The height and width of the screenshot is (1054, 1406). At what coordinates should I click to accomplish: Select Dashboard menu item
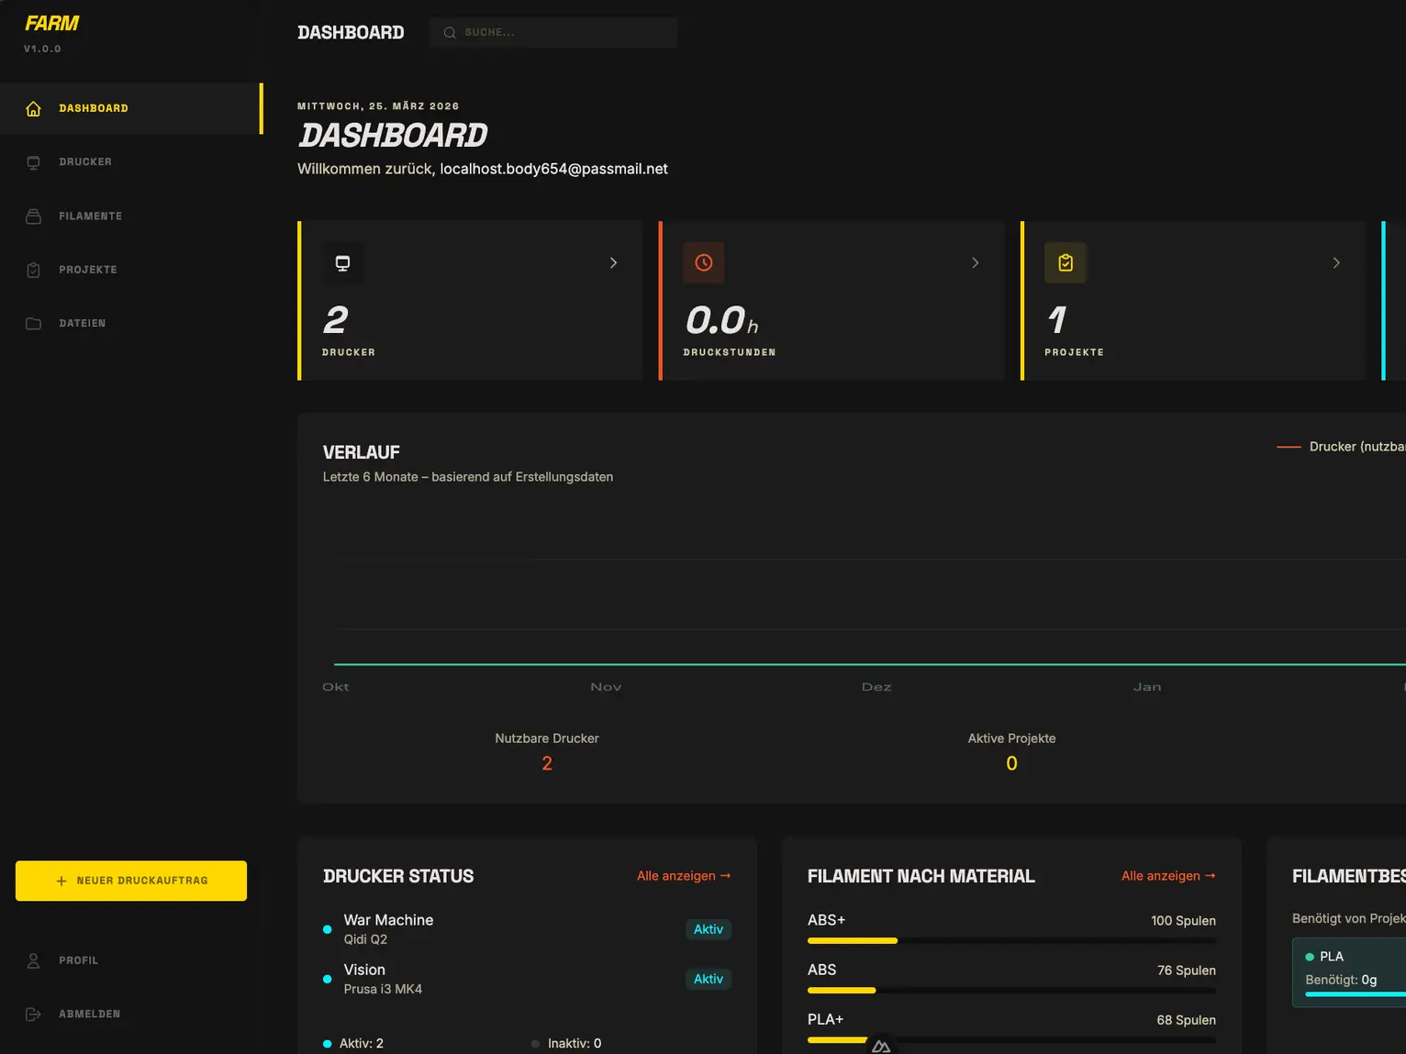pos(131,108)
